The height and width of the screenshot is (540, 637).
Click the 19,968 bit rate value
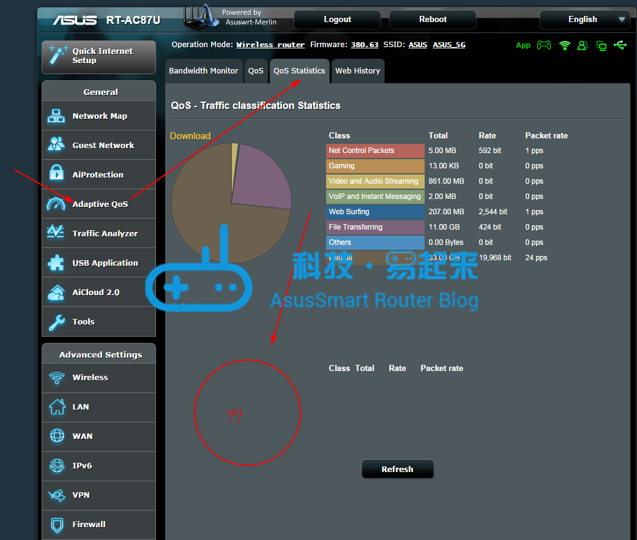[495, 258]
